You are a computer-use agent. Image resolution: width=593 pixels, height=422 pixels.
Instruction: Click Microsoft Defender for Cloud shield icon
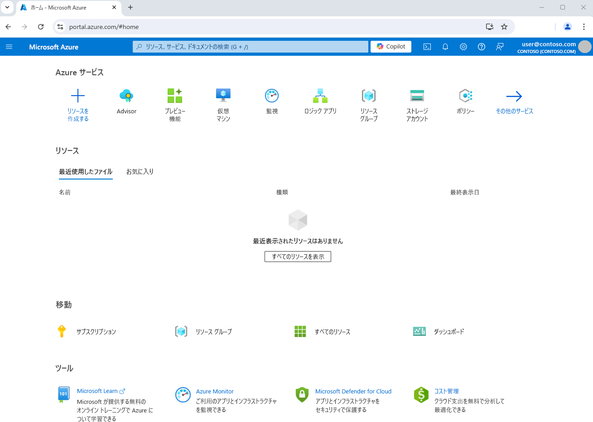302,395
